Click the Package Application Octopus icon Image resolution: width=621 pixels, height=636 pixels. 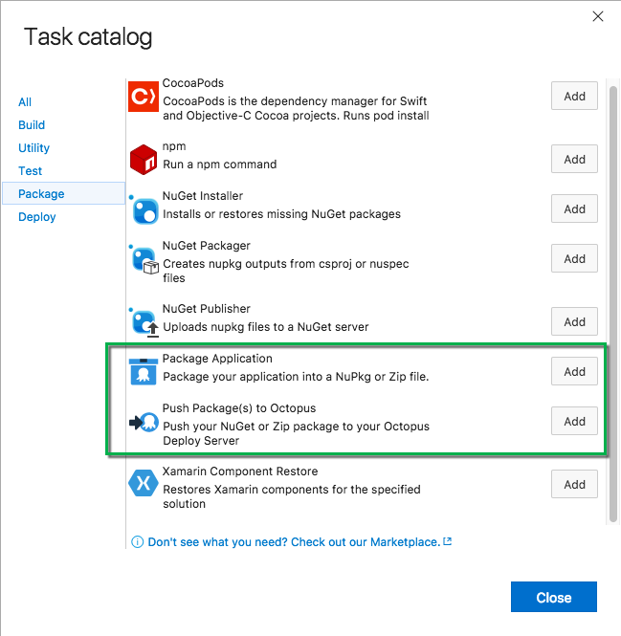click(144, 371)
